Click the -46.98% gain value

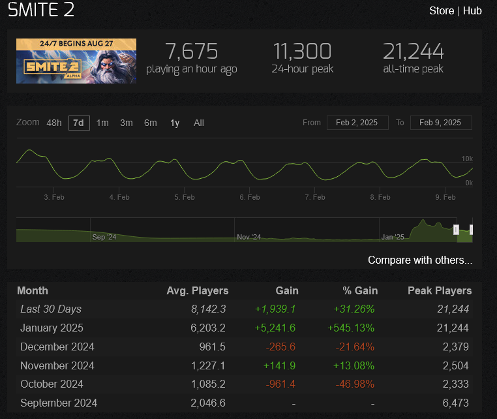(x=355, y=384)
